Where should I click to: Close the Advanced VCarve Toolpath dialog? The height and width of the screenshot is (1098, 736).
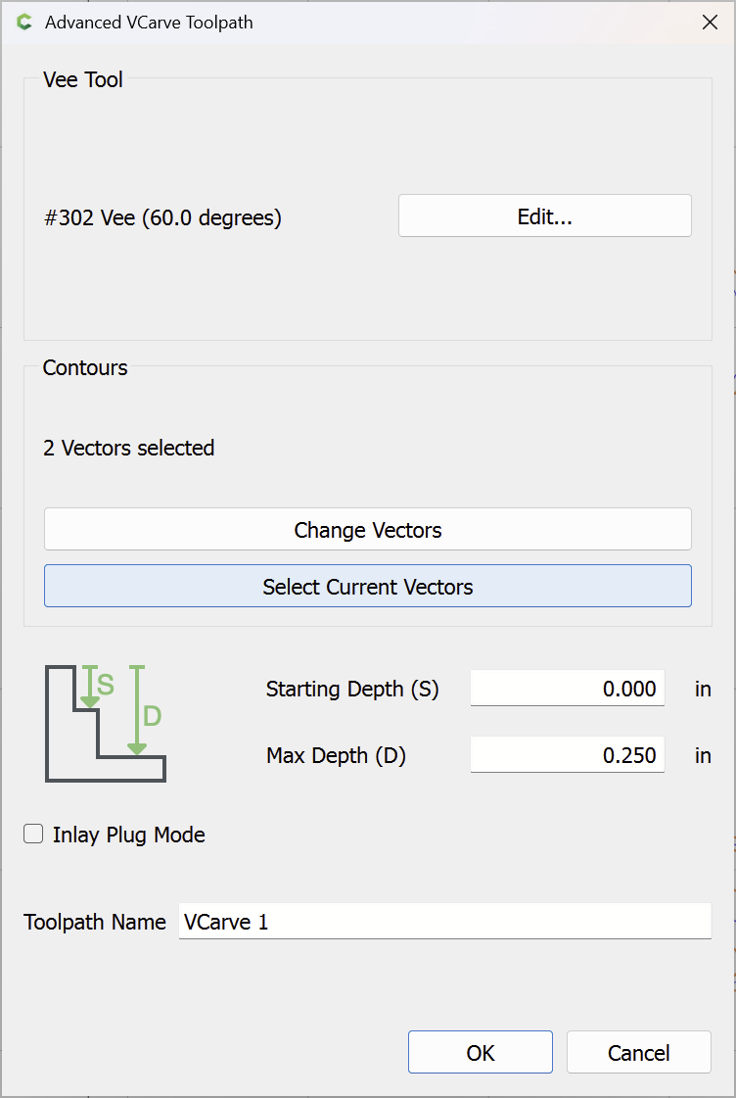pyautogui.click(x=711, y=23)
